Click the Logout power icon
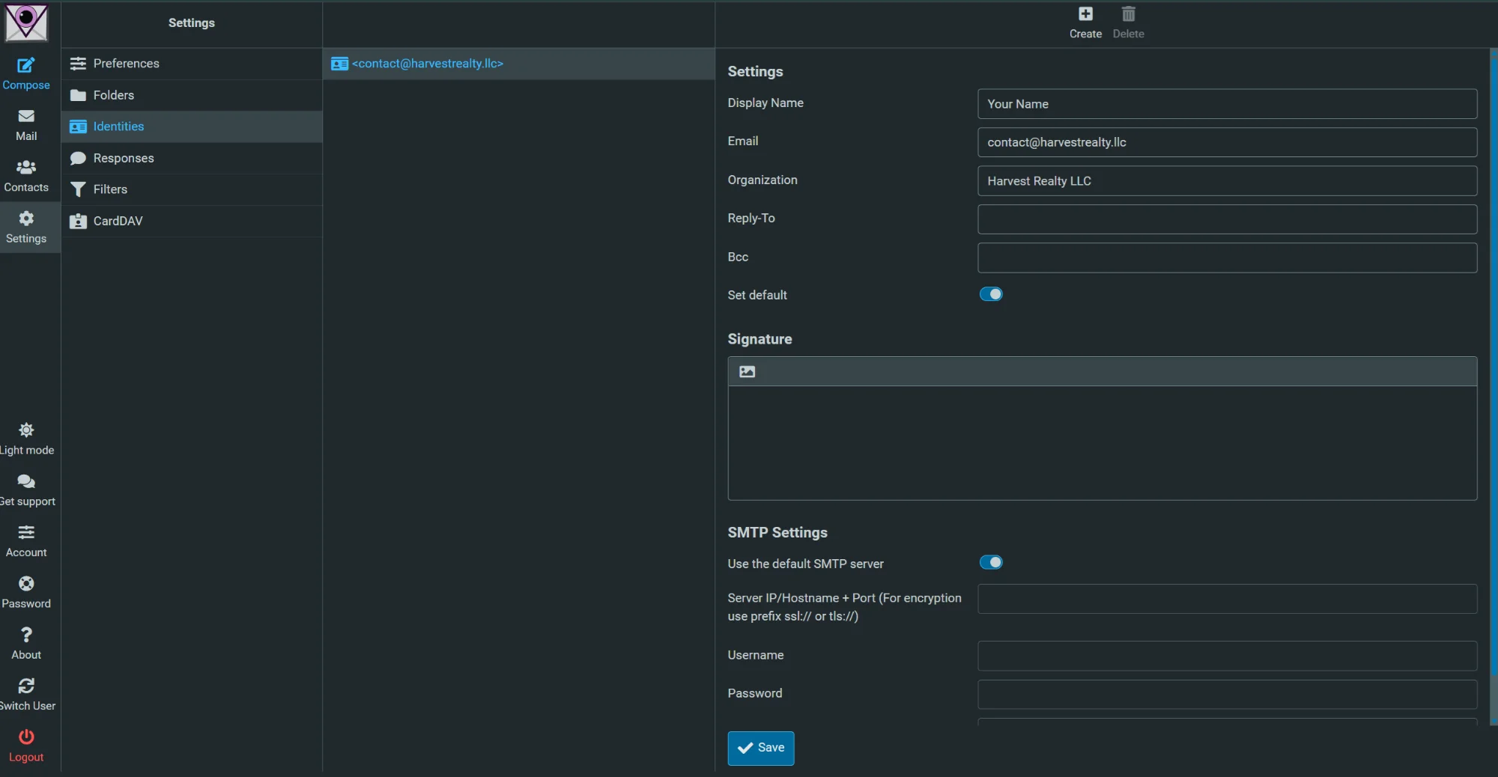Viewport: 1498px width, 777px height. tap(26, 737)
